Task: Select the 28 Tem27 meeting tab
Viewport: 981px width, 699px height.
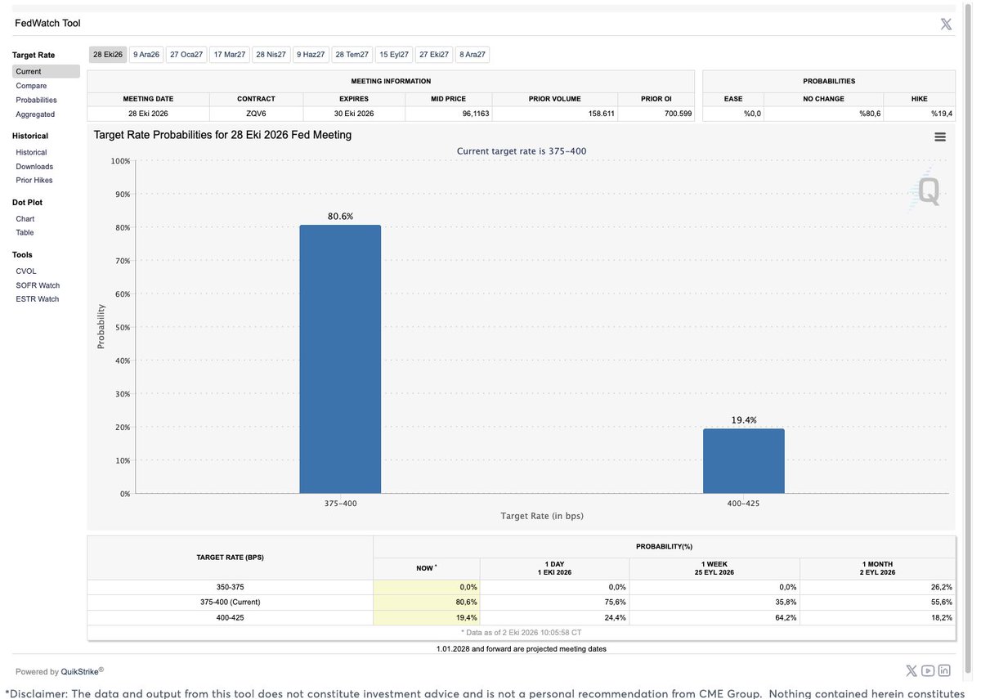Action: click(x=352, y=55)
